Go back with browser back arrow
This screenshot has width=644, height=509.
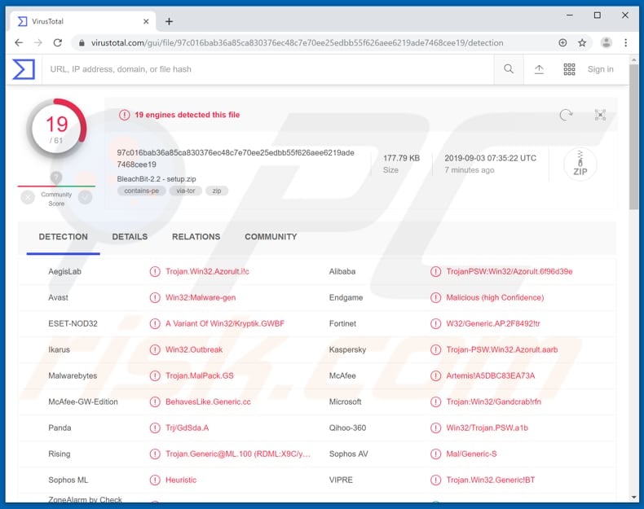pyautogui.click(x=19, y=42)
